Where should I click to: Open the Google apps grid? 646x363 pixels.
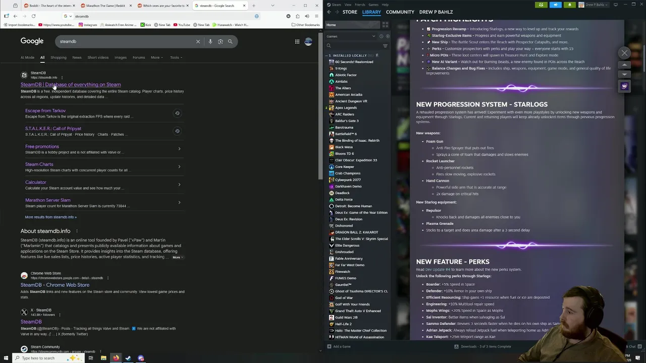[x=297, y=41]
